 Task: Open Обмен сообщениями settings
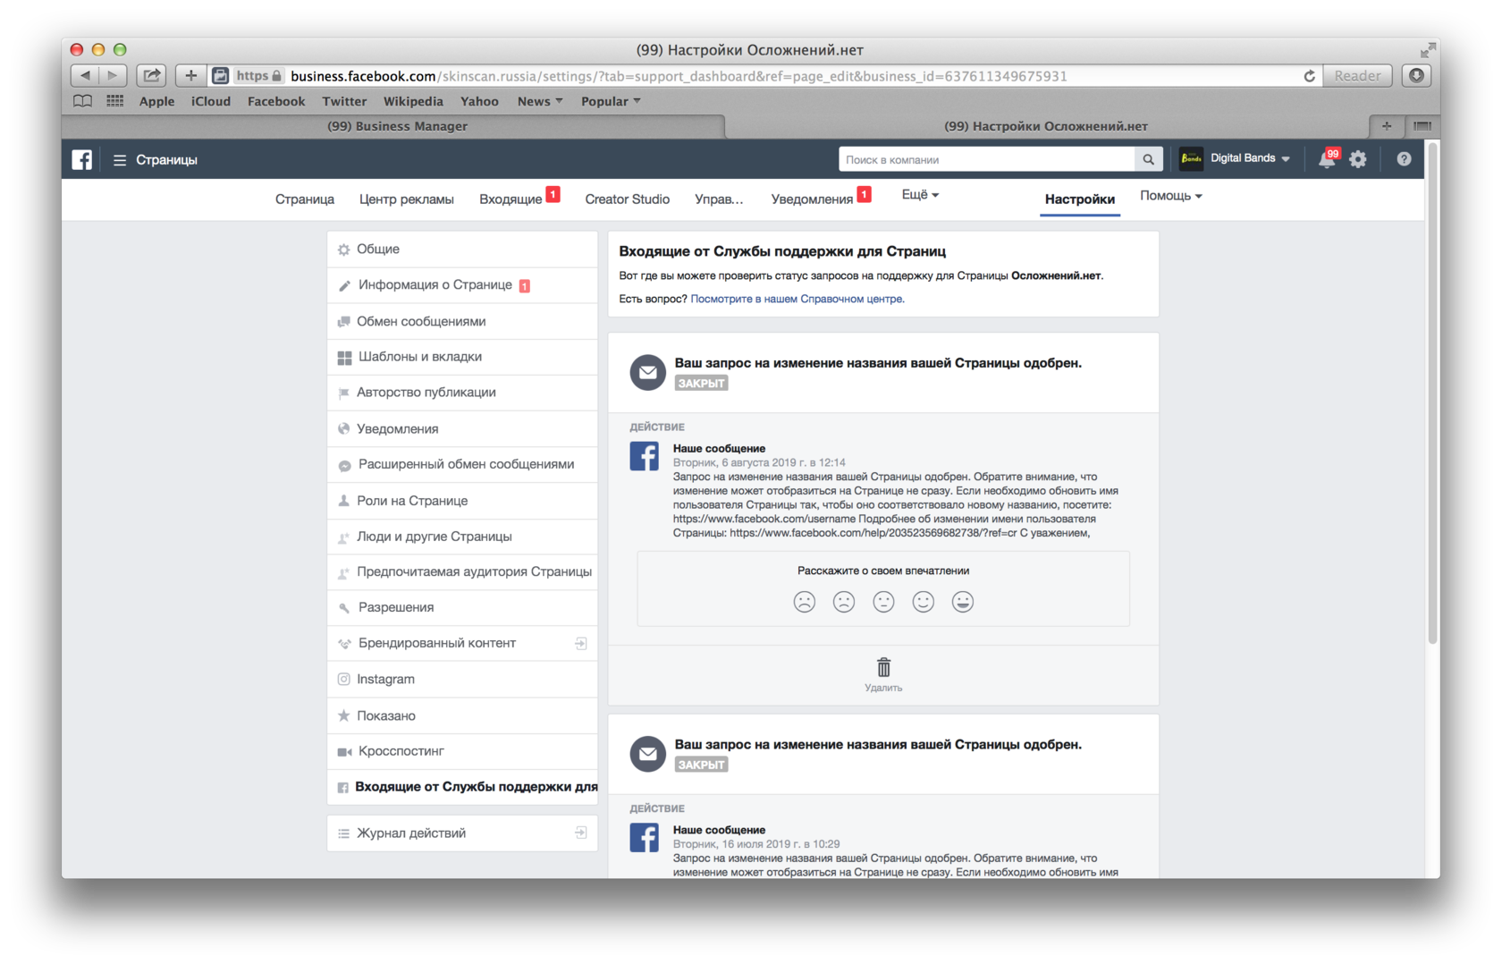coord(462,321)
